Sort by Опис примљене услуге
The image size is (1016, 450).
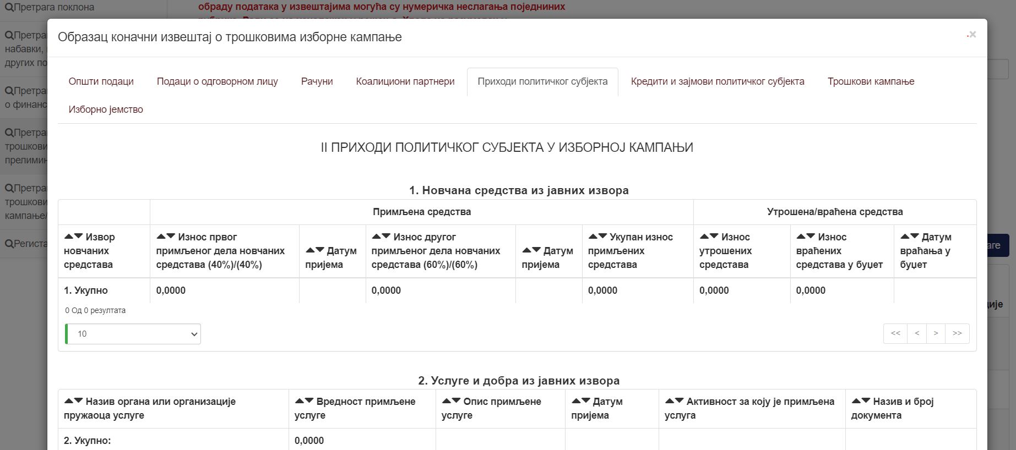pyautogui.click(x=451, y=401)
